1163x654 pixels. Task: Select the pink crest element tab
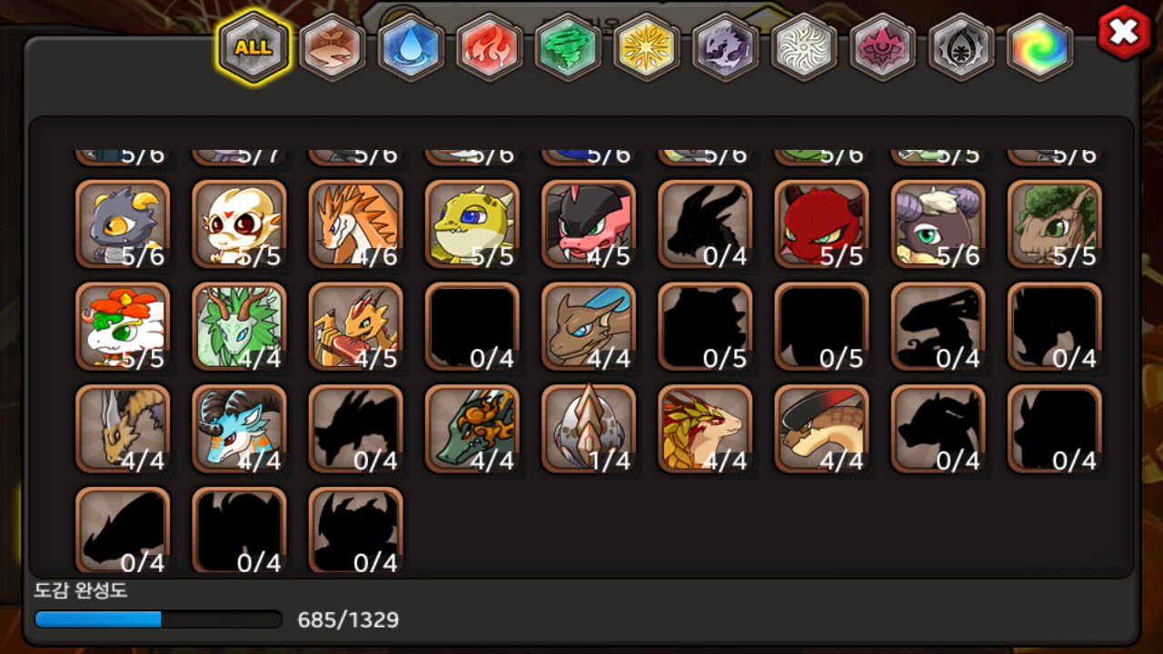[x=883, y=46]
